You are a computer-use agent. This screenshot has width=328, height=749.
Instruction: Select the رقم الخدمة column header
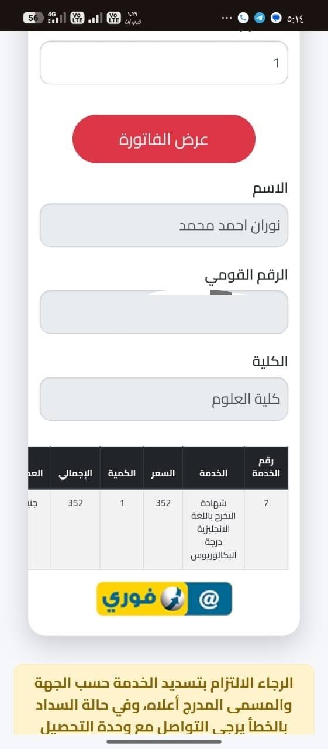pyautogui.click(x=266, y=468)
